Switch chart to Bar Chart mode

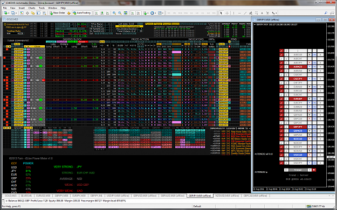pos(97,13)
